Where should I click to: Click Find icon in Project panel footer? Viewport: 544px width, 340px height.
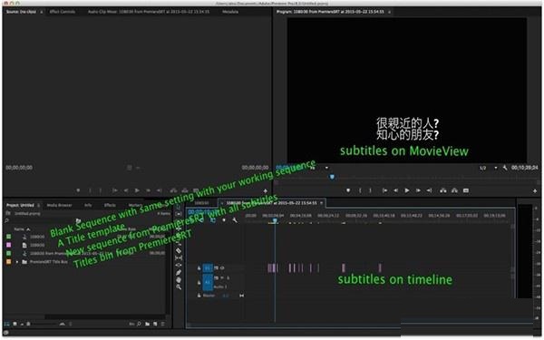point(139,324)
